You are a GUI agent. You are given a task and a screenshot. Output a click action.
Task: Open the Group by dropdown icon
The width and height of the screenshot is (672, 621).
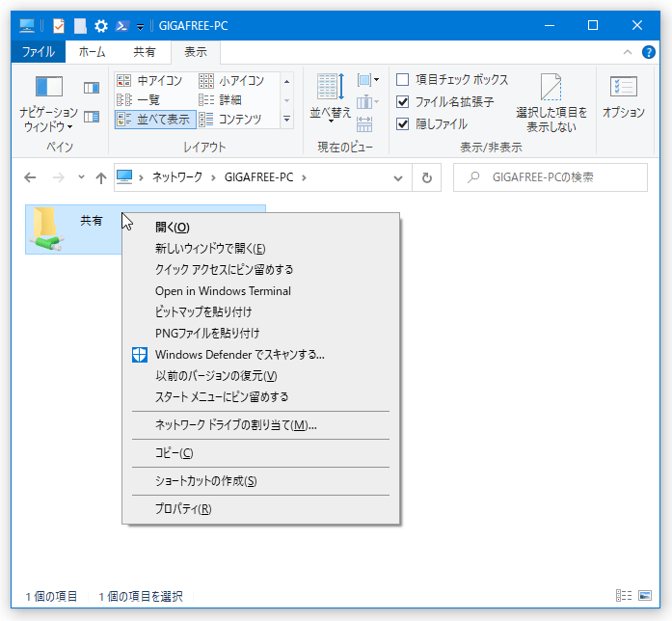tap(367, 80)
